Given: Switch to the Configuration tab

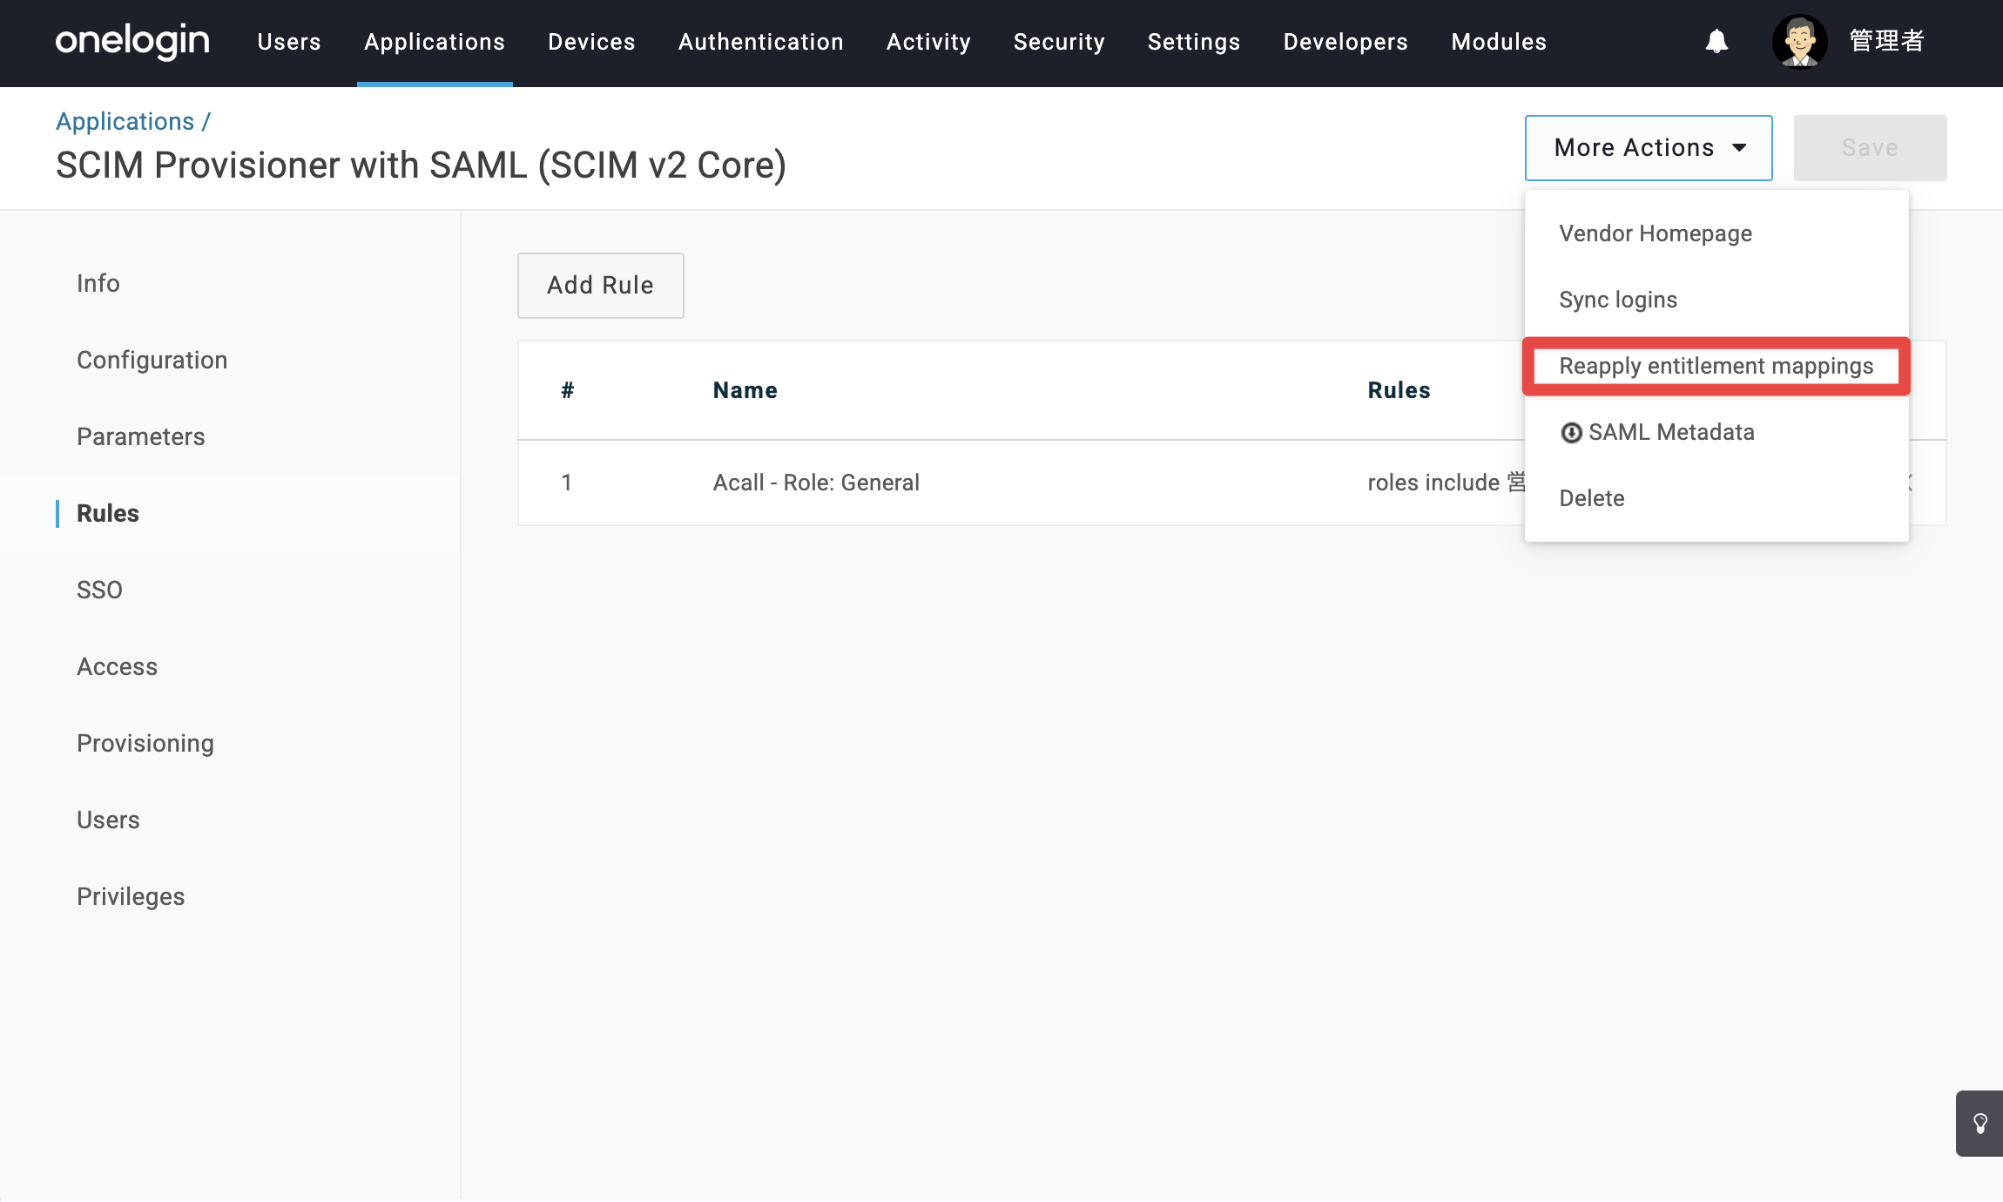Looking at the screenshot, I should point(152,360).
